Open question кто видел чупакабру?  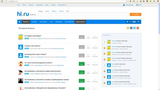tap(33, 36)
